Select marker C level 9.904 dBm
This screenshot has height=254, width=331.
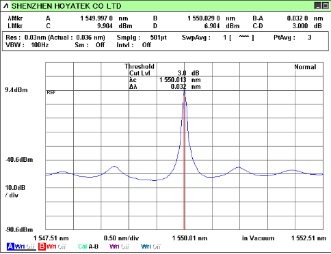point(115,26)
